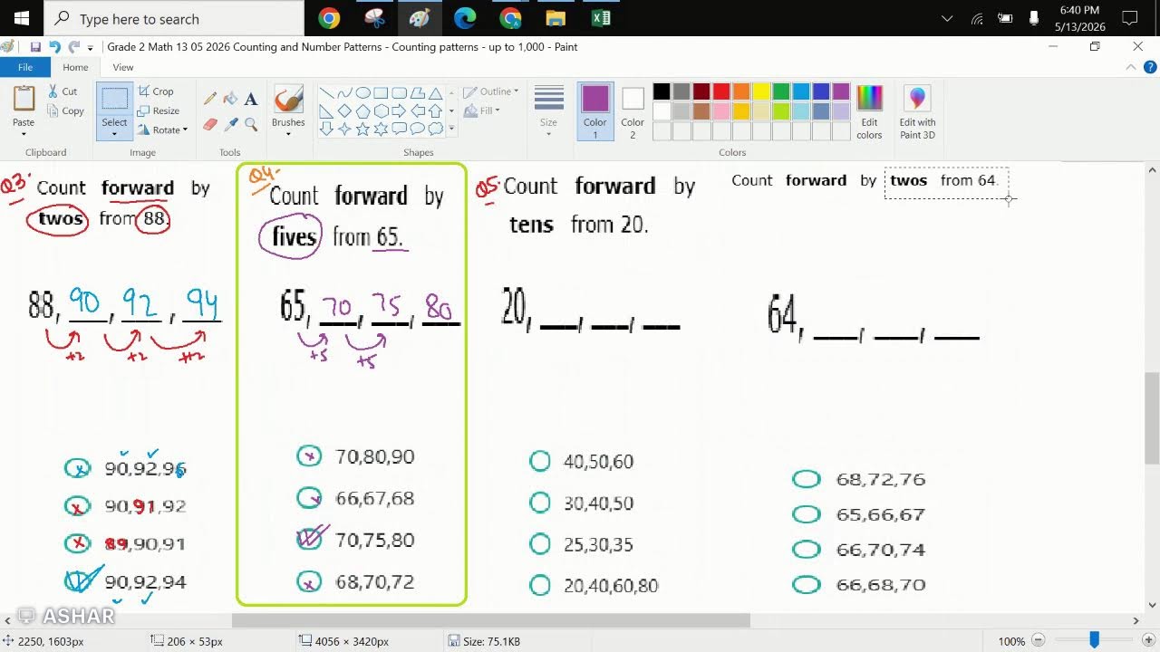The image size is (1160, 652).
Task: Click the Copy icon
Action: click(53, 111)
